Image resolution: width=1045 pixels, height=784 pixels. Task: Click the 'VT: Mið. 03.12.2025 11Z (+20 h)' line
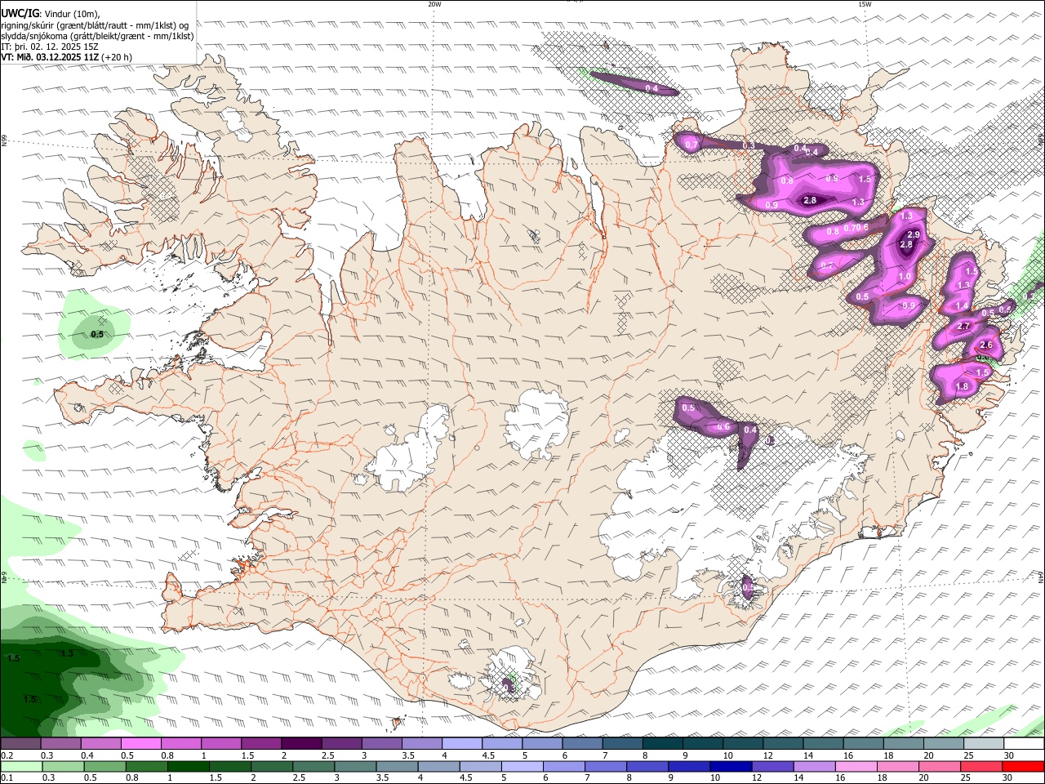67,57
